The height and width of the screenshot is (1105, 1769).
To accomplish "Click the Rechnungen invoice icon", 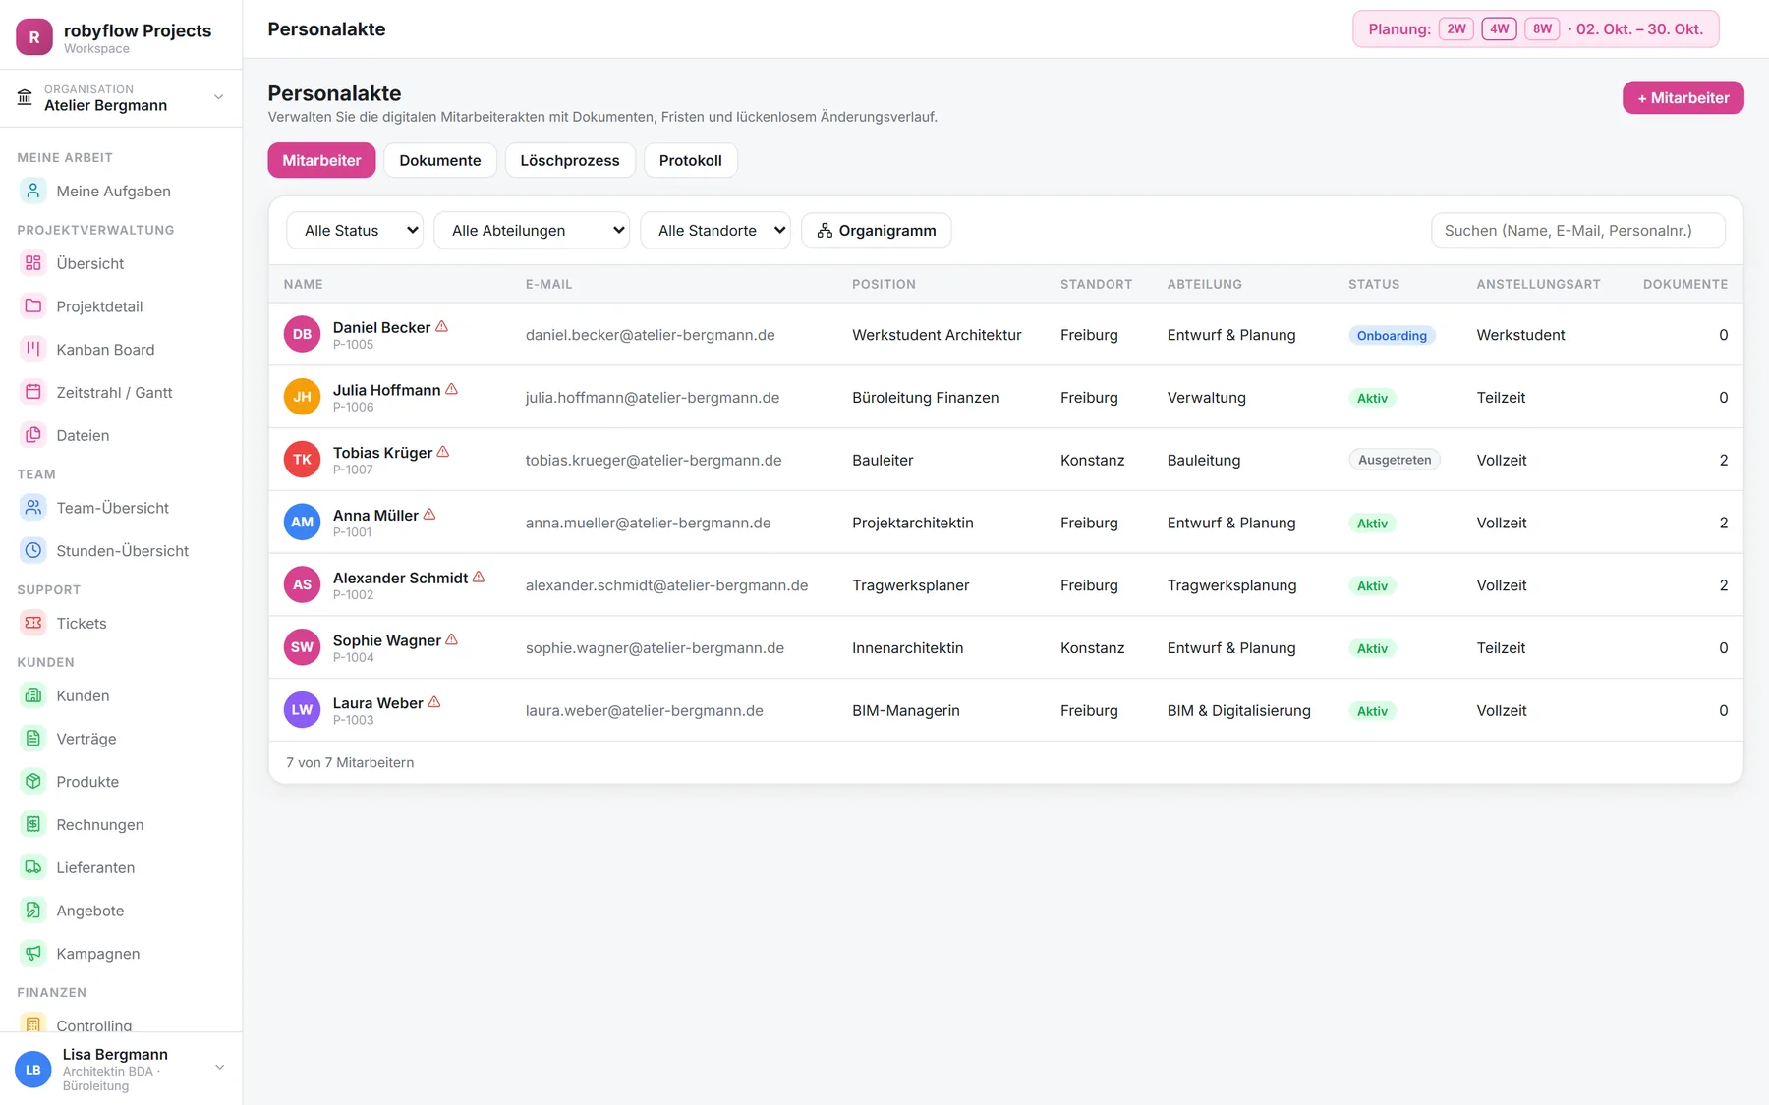I will pyautogui.click(x=33, y=824).
